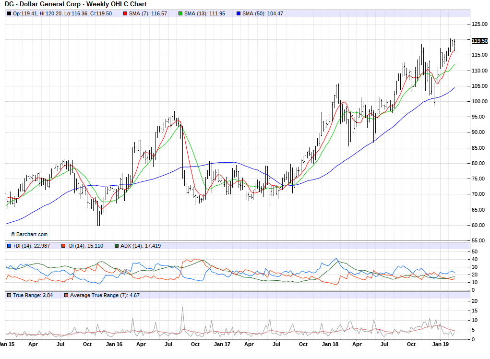Select the blue +DI (14) indicator swatch
This screenshot has width=490, height=359.
9,246
